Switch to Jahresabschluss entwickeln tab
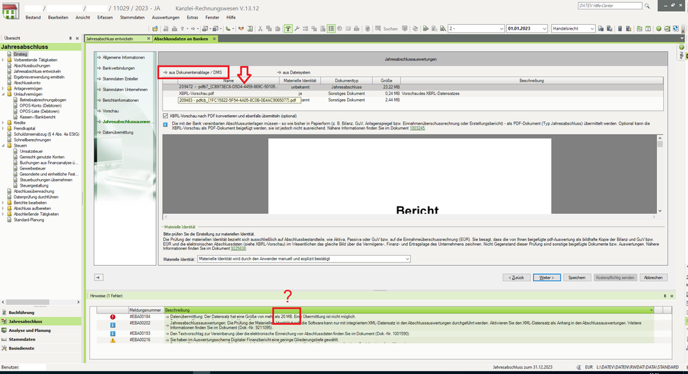 point(110,39)
